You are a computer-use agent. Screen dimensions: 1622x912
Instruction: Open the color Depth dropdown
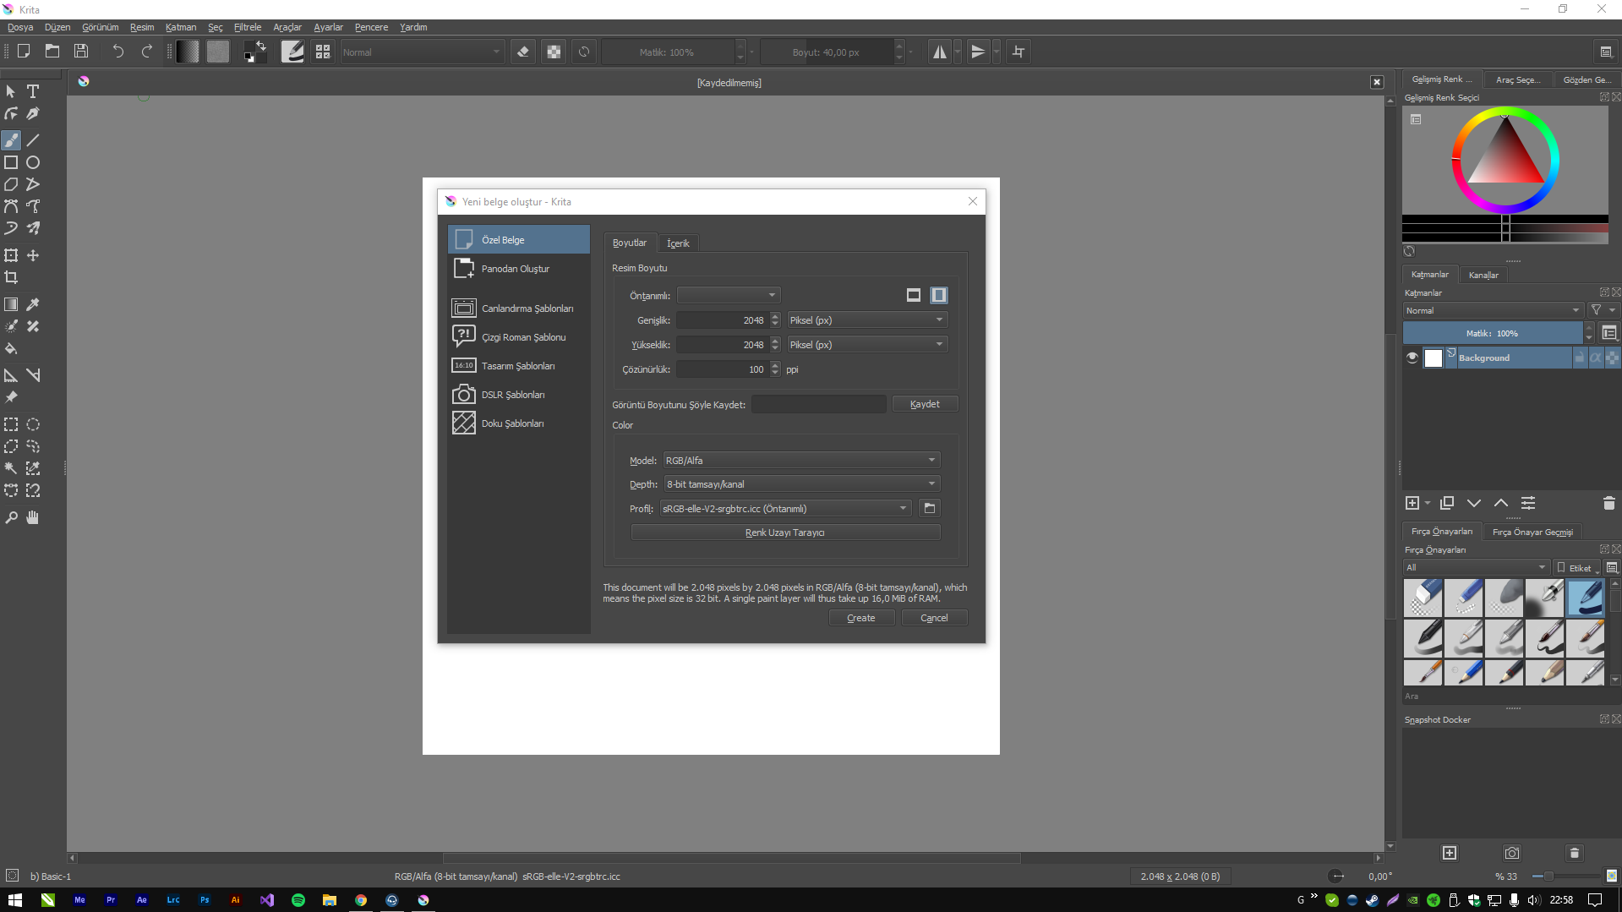pyautogui.click(x=801, y=484)
